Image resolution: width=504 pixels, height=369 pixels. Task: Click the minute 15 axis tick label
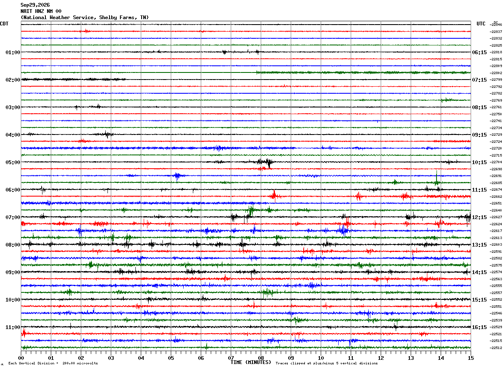click(x=471, y=358)
